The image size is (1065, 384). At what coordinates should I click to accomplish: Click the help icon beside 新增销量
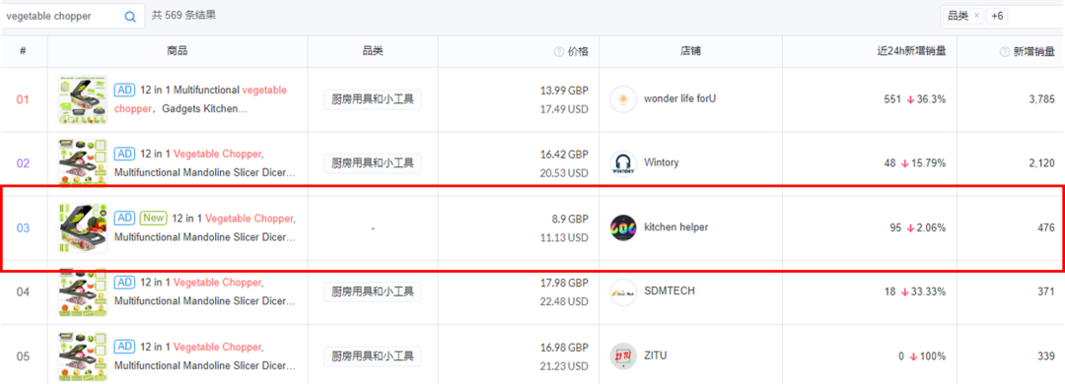1005,51
